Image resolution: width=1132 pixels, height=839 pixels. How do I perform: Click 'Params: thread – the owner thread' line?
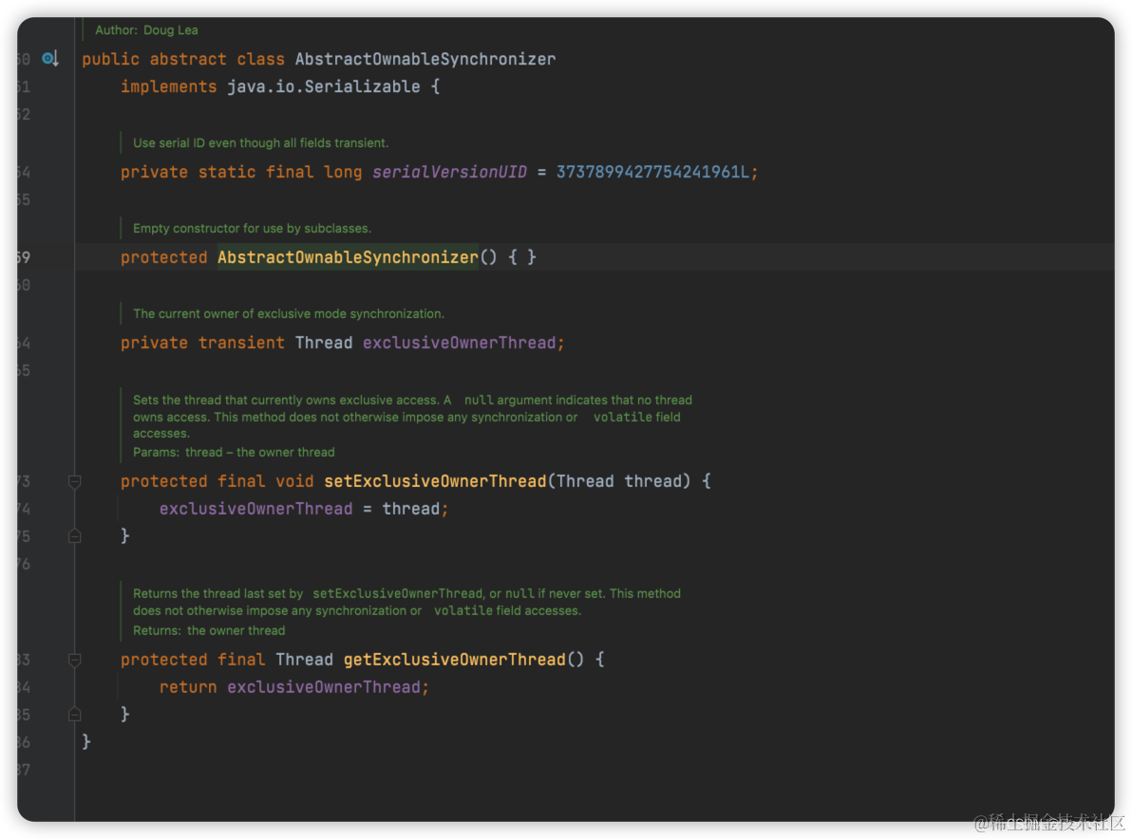(x=234, y=453)
